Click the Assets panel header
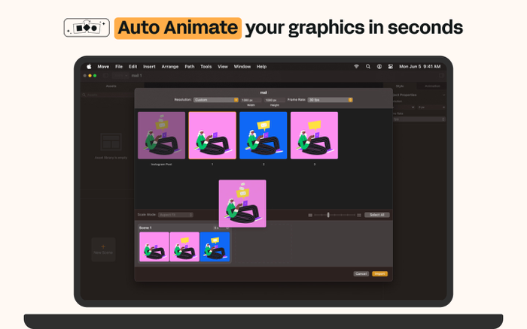 pyautogui.click(x=111, y=86)
